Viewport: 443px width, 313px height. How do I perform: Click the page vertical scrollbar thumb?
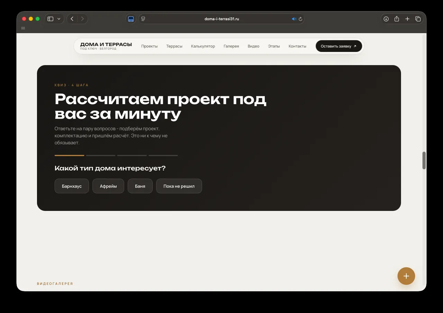pyautogui.click(x=424, y=160)
